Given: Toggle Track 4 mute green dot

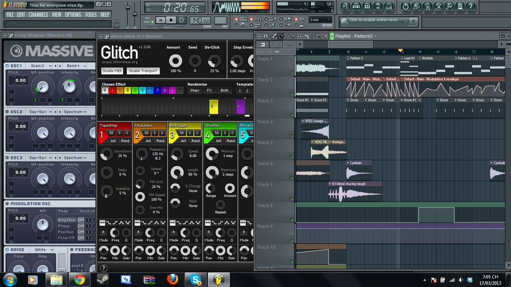Looking at the screenshot, I should pos(291,136).
